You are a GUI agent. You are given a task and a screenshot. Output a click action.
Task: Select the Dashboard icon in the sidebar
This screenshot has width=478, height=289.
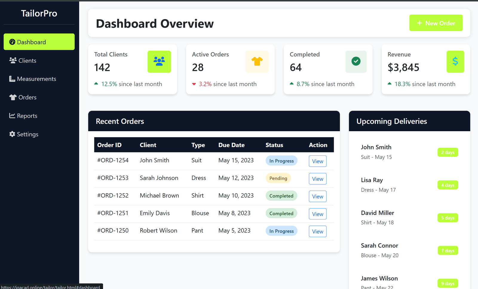12,42
